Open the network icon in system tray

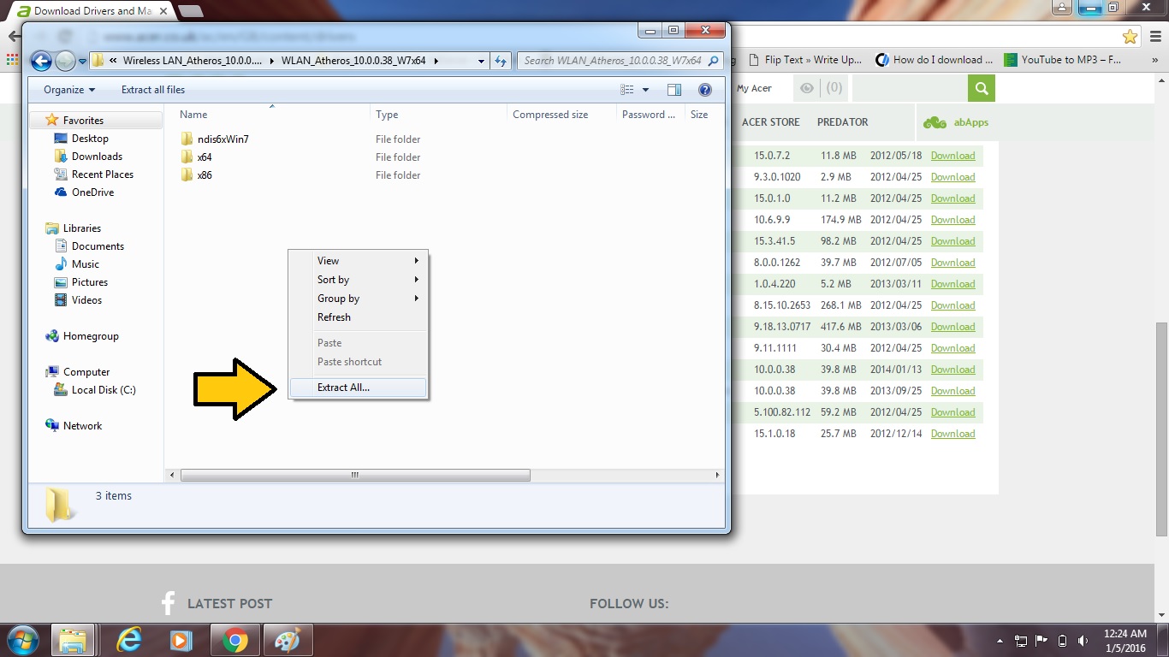pyautogui.click(x=1021, y=641)
